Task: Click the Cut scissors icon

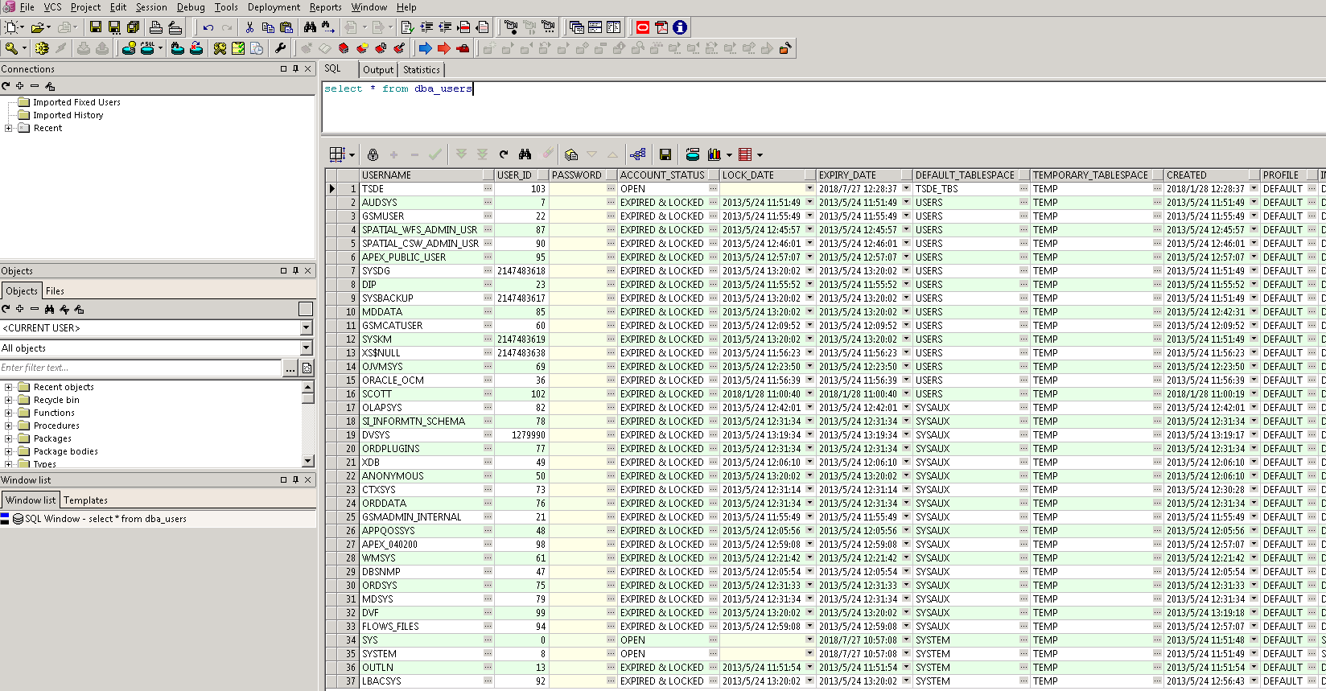Action: pyautogui.click(x=249, y=27)
